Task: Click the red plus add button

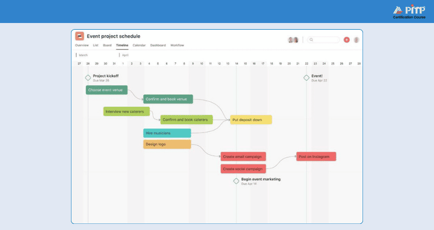Action: [x=347, y=40]
